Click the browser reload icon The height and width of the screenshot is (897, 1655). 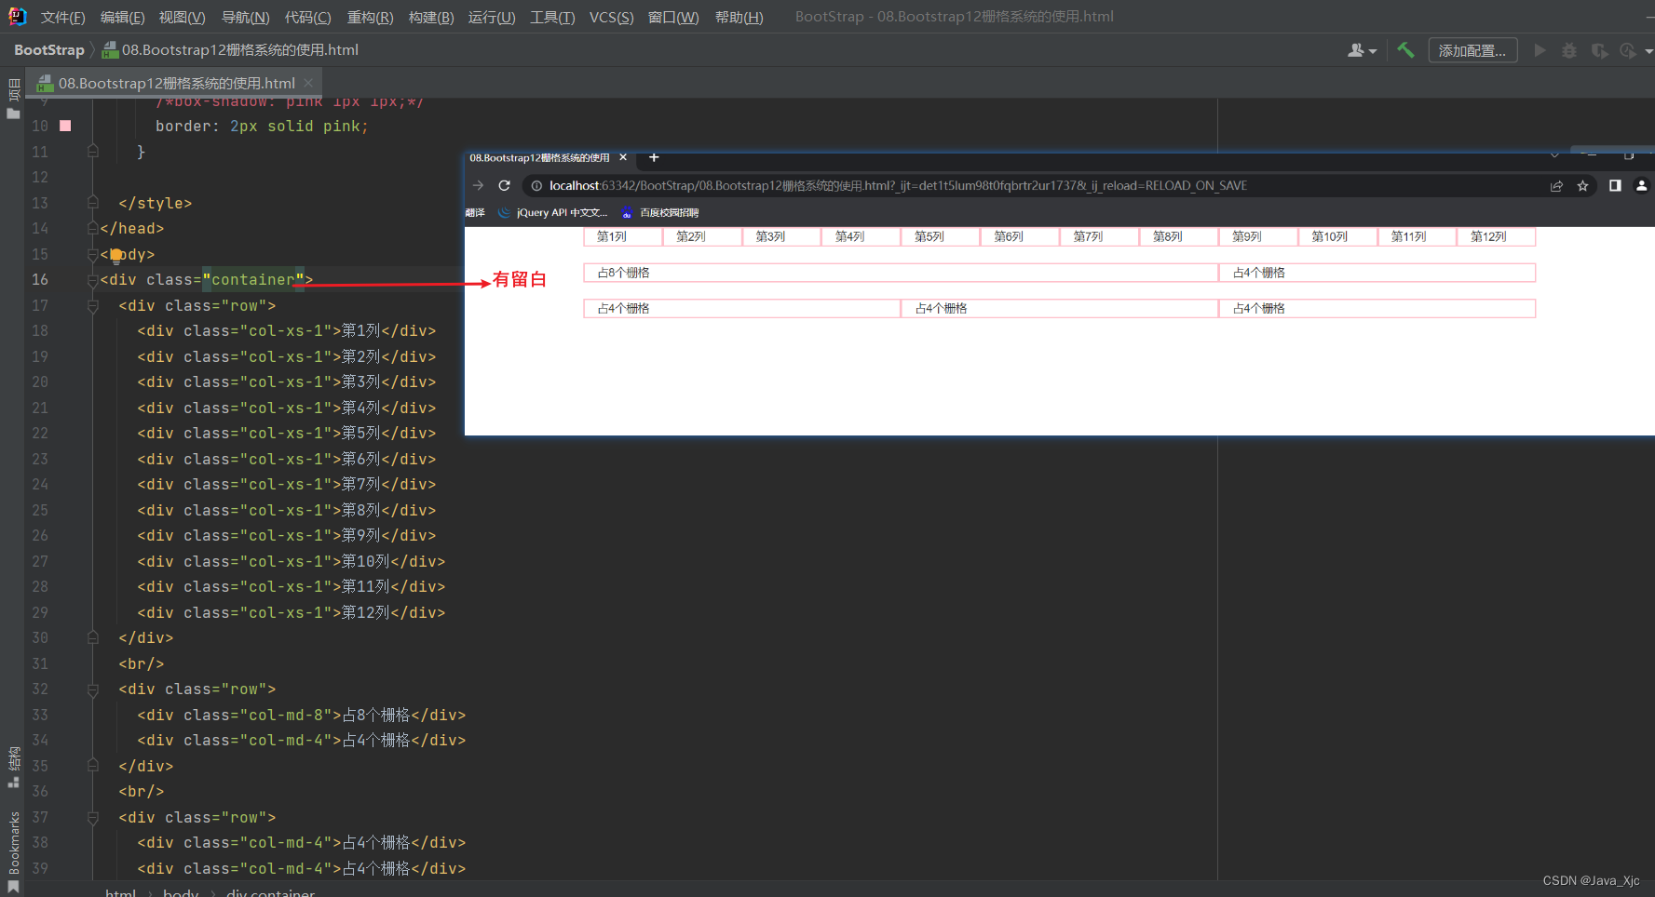504,185
